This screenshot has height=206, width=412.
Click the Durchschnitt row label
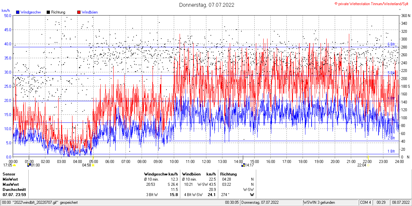(14, 190)
